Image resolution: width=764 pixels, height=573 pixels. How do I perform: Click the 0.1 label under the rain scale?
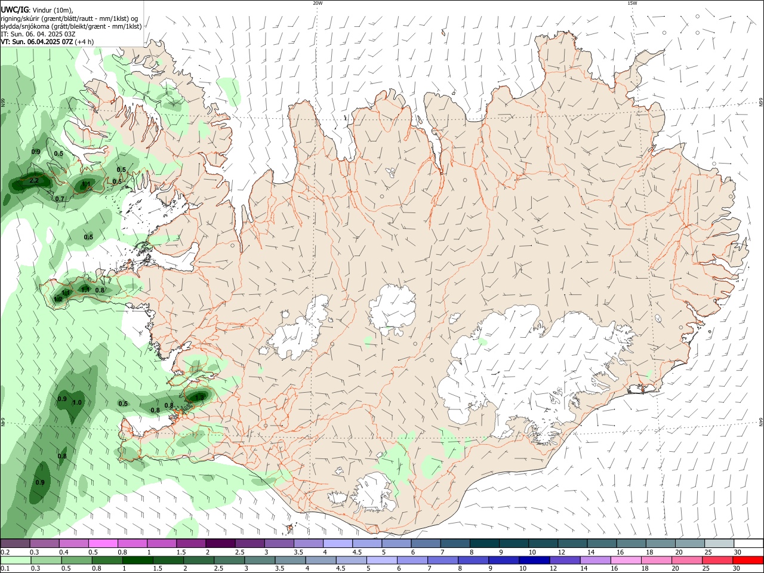pos(4,569)
